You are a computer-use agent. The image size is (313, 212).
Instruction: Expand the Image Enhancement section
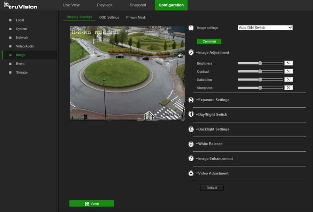coord(215,158)
